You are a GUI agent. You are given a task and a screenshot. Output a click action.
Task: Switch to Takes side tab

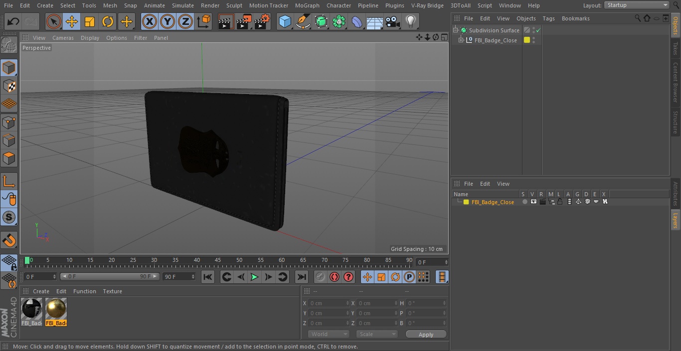[x=676, y=48]
